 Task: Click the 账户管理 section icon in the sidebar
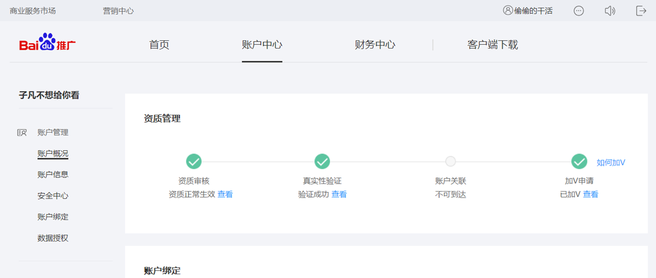point(22,132)
